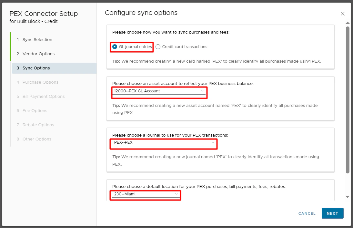Open the 230--Miami location dropdown
The height and width of the screenshot is (228, 353).
pos(146,194)
